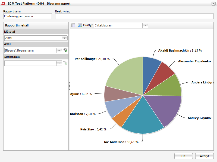Click the Rapportnamn field 'Fördelning per person'
The image size is (217, 162).
pyautogui.click(x=27, y=16)
